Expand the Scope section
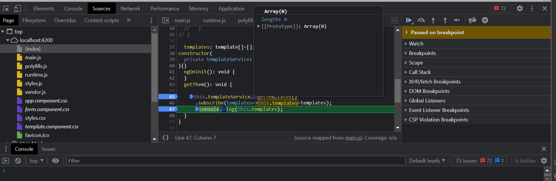Image resolution: width=556 pixels, height=181 pixels. [476, 62]
